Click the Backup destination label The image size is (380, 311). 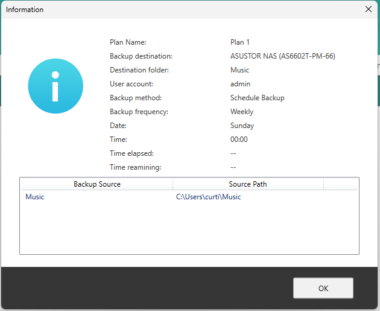coord(141,56)
